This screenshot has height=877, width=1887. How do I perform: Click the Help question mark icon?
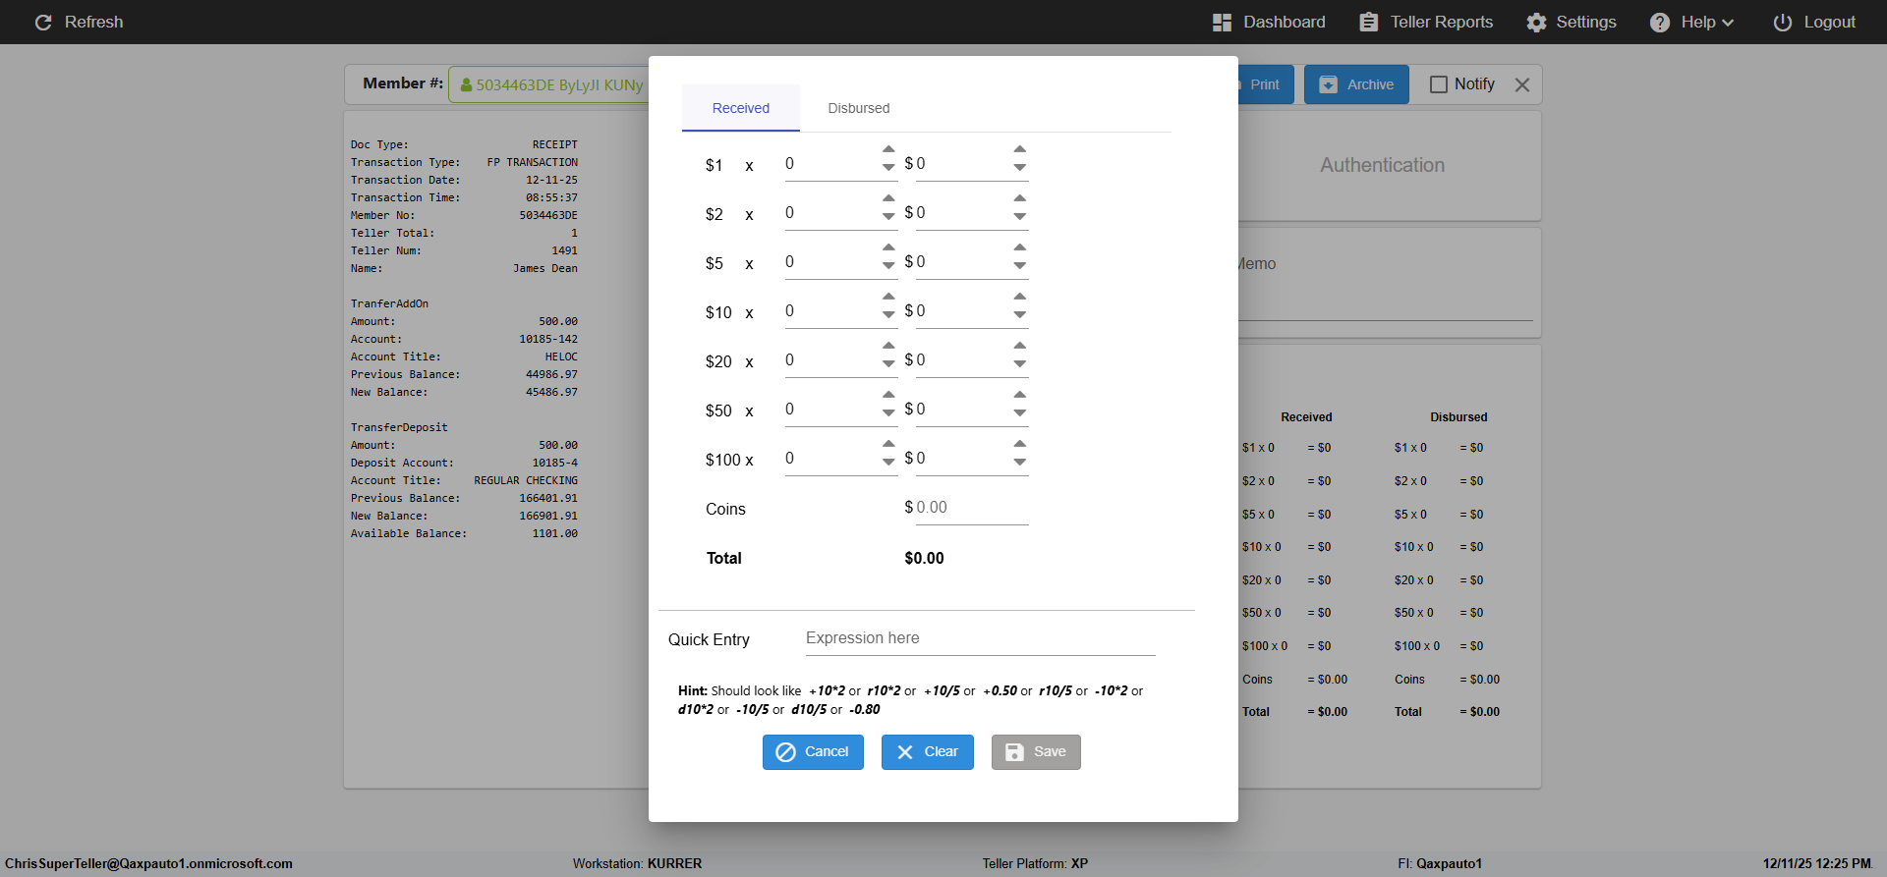click(x=1659, y=23)
